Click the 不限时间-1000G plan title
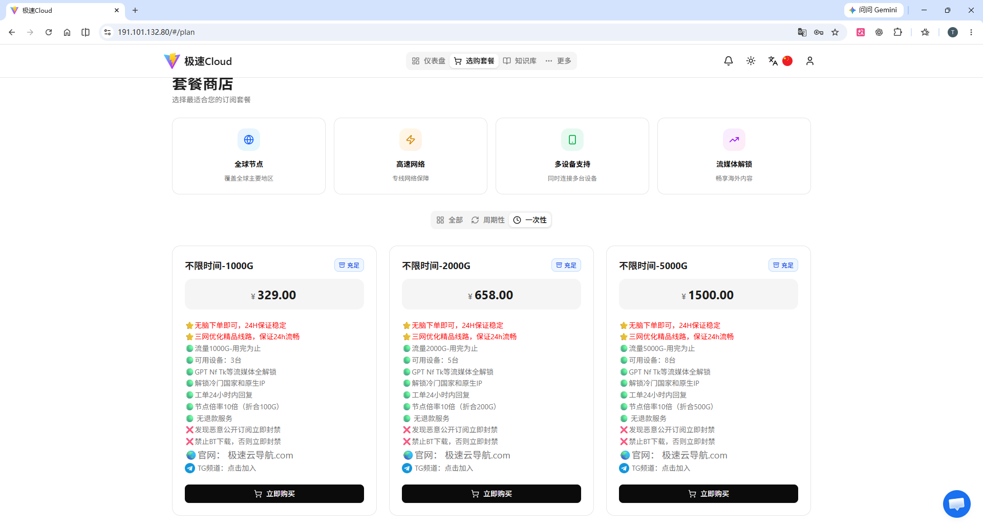The height and width of the screenshot is (528, 983). 219,266
